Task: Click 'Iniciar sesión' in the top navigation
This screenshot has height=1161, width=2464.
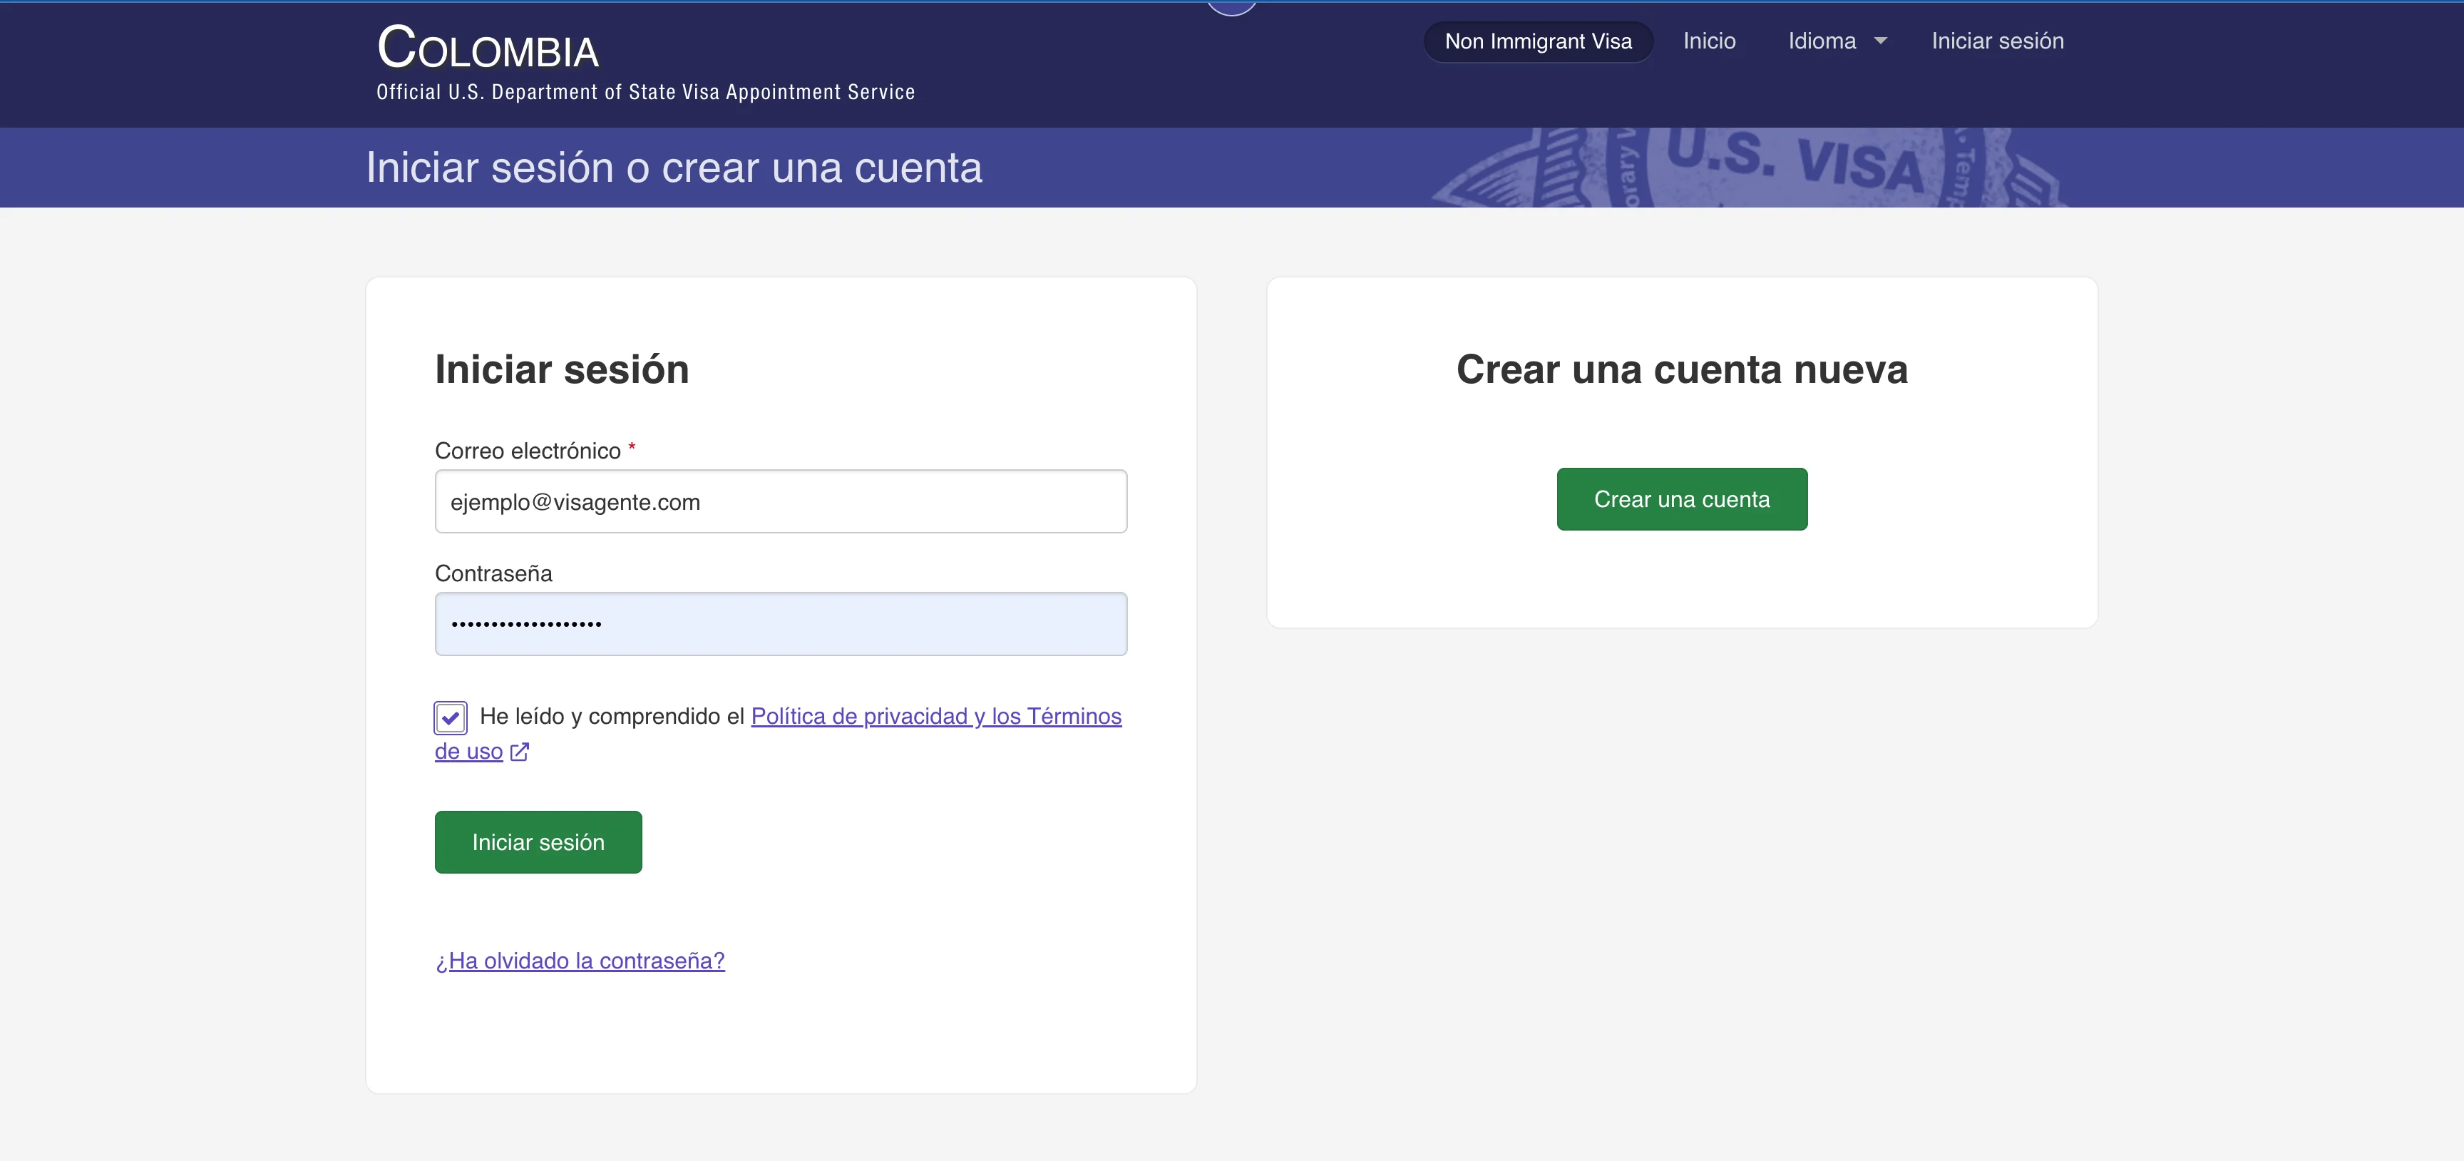Action: pos(1997,41)
